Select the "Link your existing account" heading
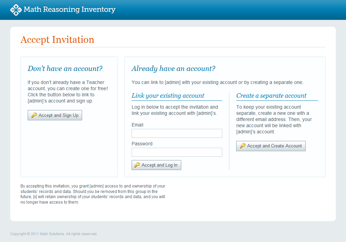Viewport: 346px width, 242px height. 168,96
